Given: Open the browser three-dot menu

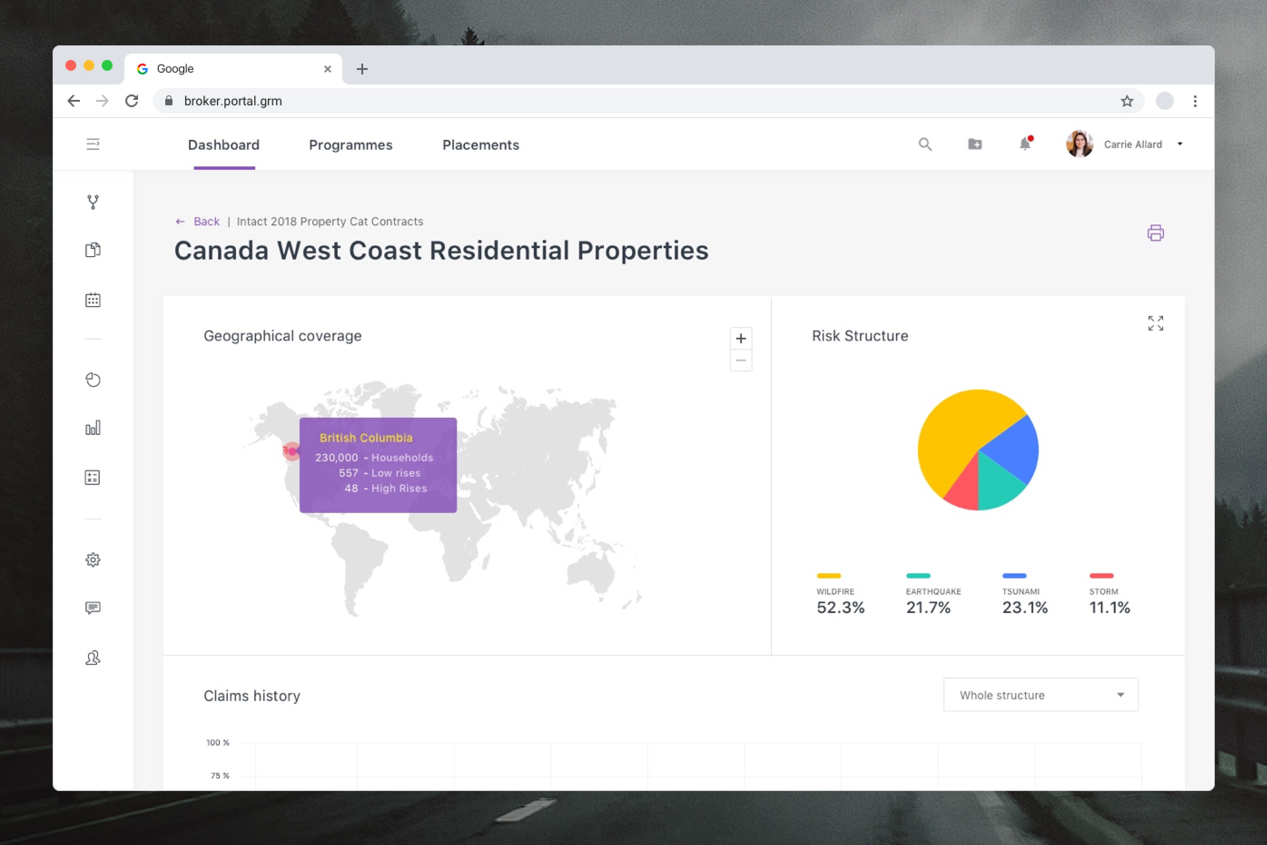Looking at the screenshot, I should click(1195, 101).
